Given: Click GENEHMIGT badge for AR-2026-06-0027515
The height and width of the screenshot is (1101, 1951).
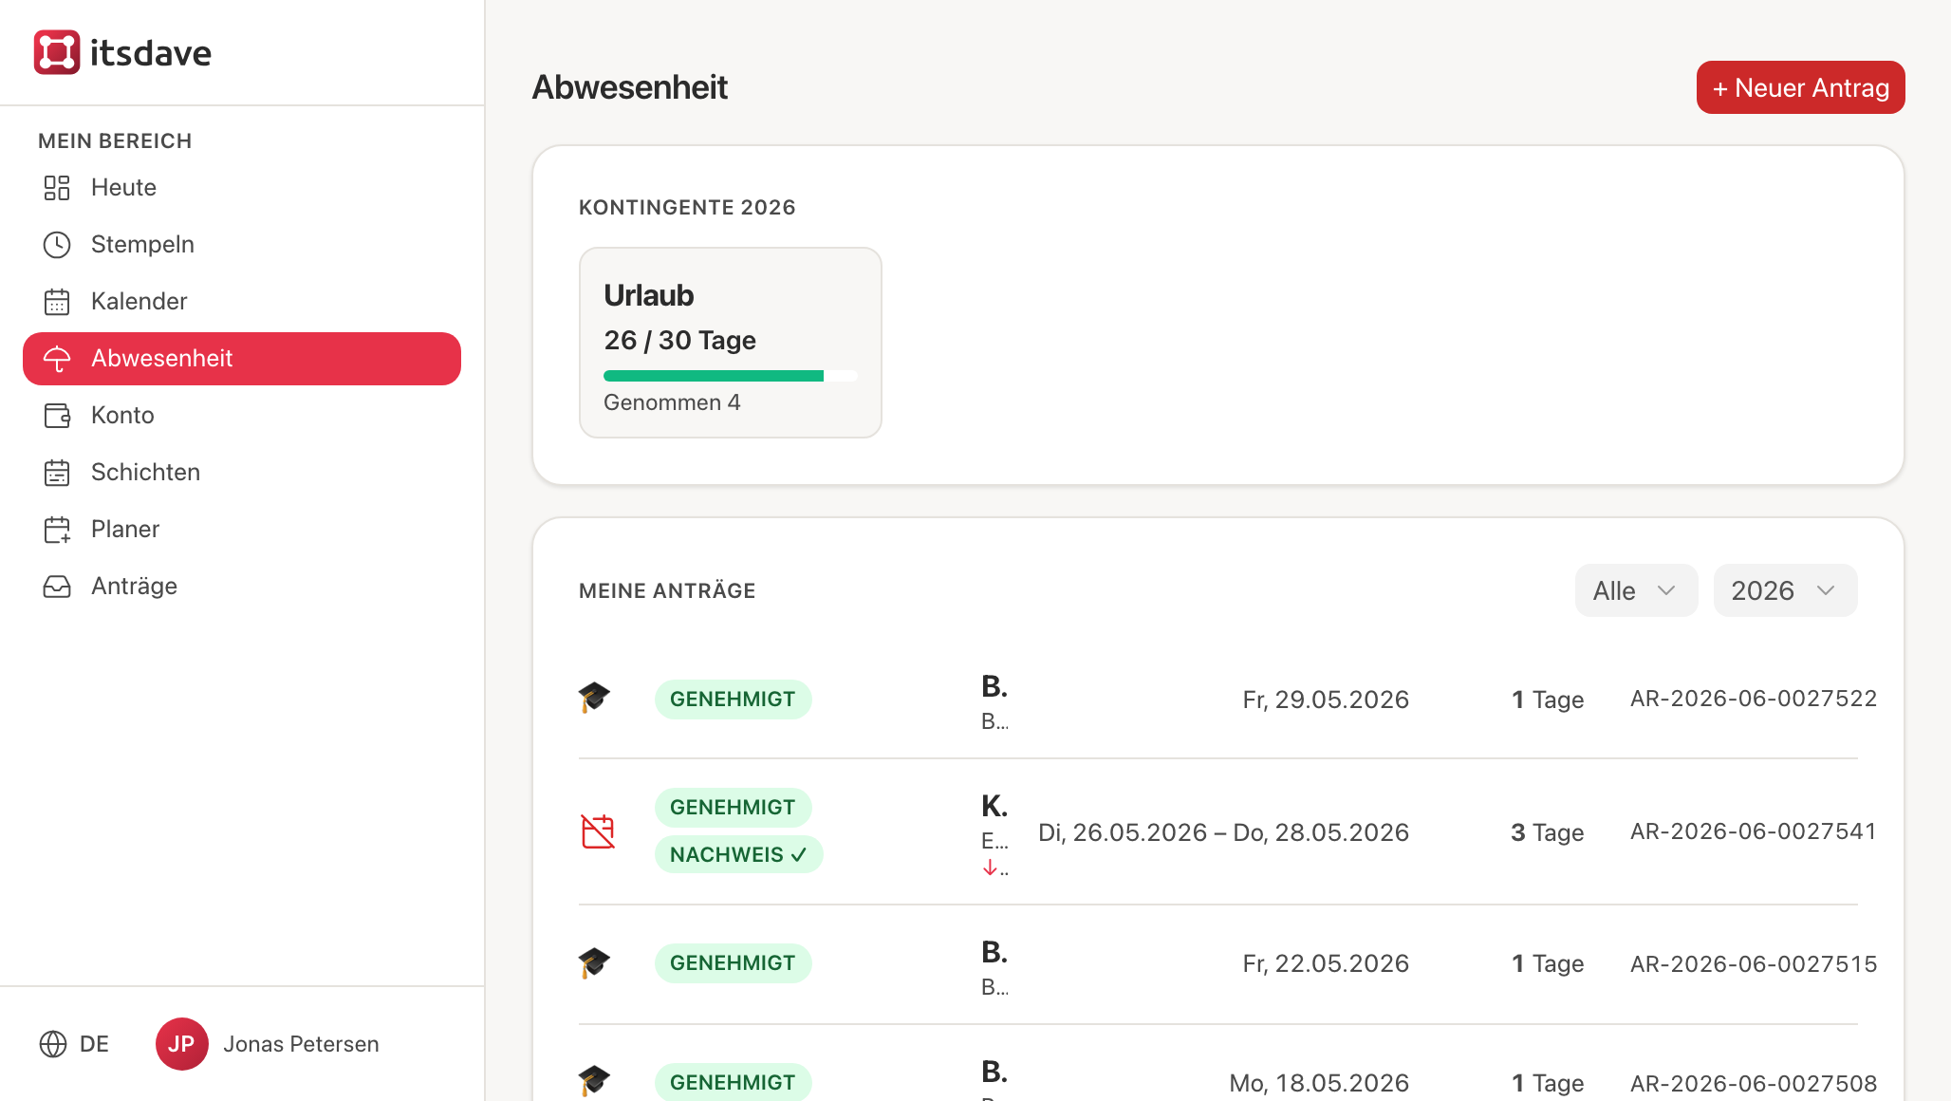Looking at the screenshot, I should point(733,963).
